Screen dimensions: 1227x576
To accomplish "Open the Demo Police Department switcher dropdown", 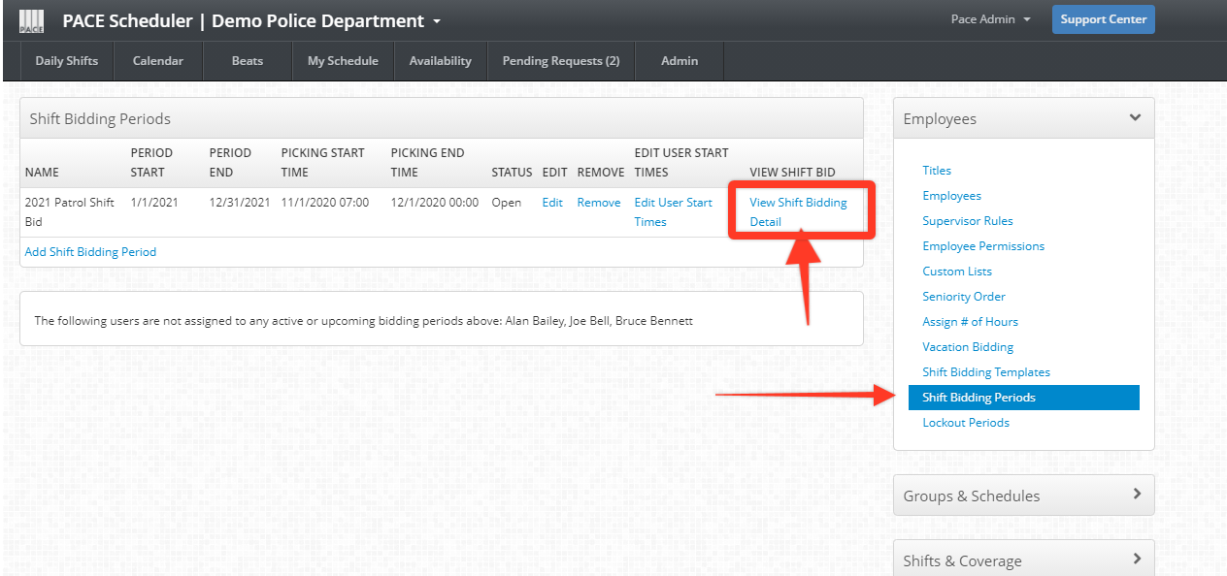I will point(435,19).
